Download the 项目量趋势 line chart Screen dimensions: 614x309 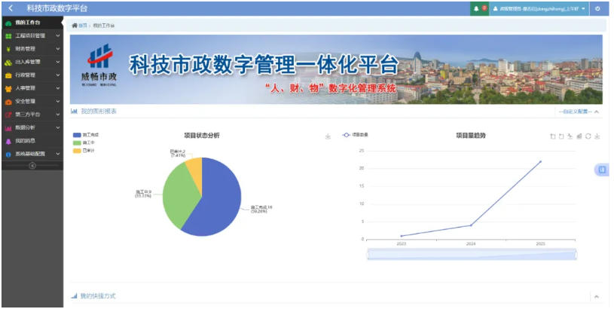click(x=597, y=136)
